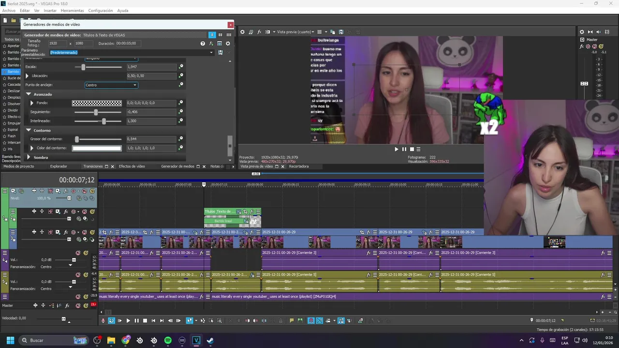Select the Normal edit tool

pos(190,320)
